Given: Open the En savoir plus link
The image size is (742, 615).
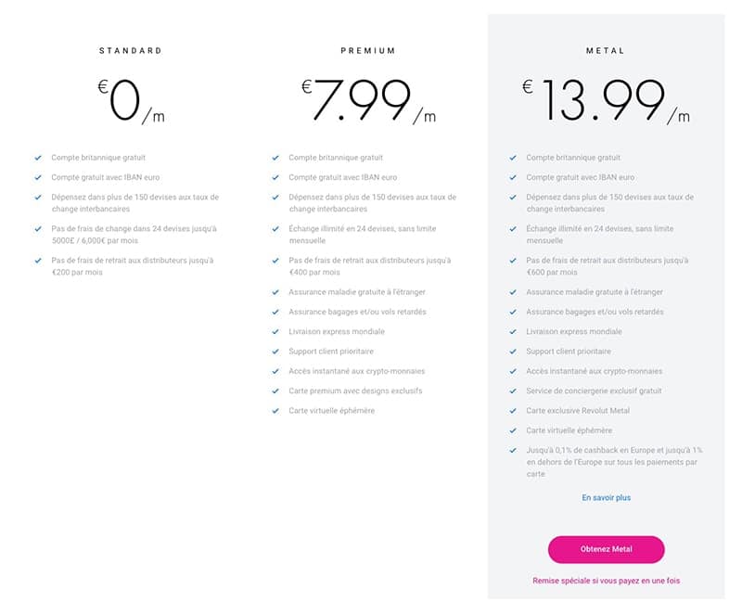Looking at the screenshot, I should 607,497.
